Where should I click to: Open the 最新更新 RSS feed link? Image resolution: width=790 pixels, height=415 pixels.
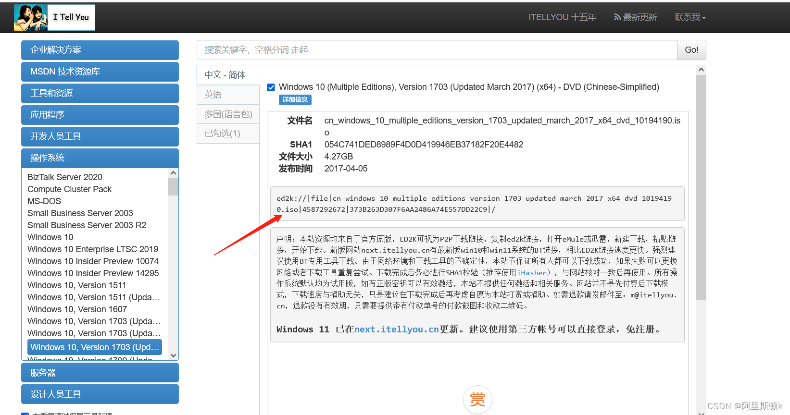click(635, 17)
